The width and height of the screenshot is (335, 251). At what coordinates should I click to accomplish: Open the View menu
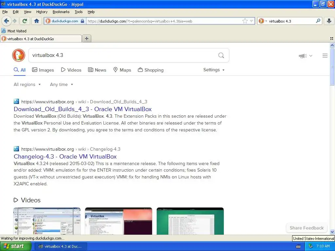coord(27,12)
